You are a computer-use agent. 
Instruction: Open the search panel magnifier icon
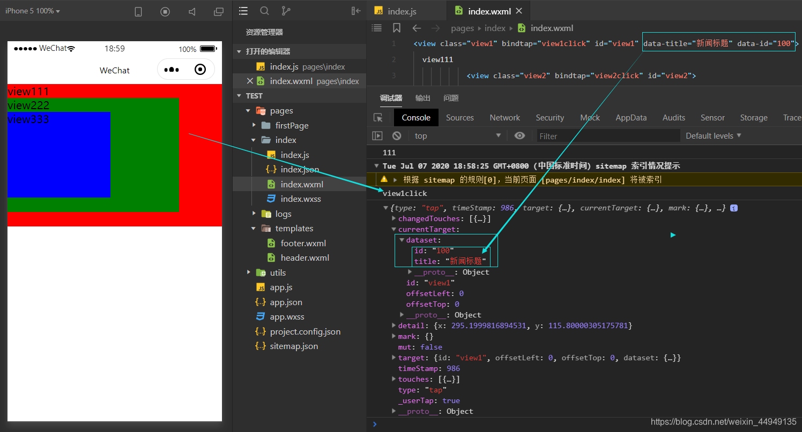264,11
